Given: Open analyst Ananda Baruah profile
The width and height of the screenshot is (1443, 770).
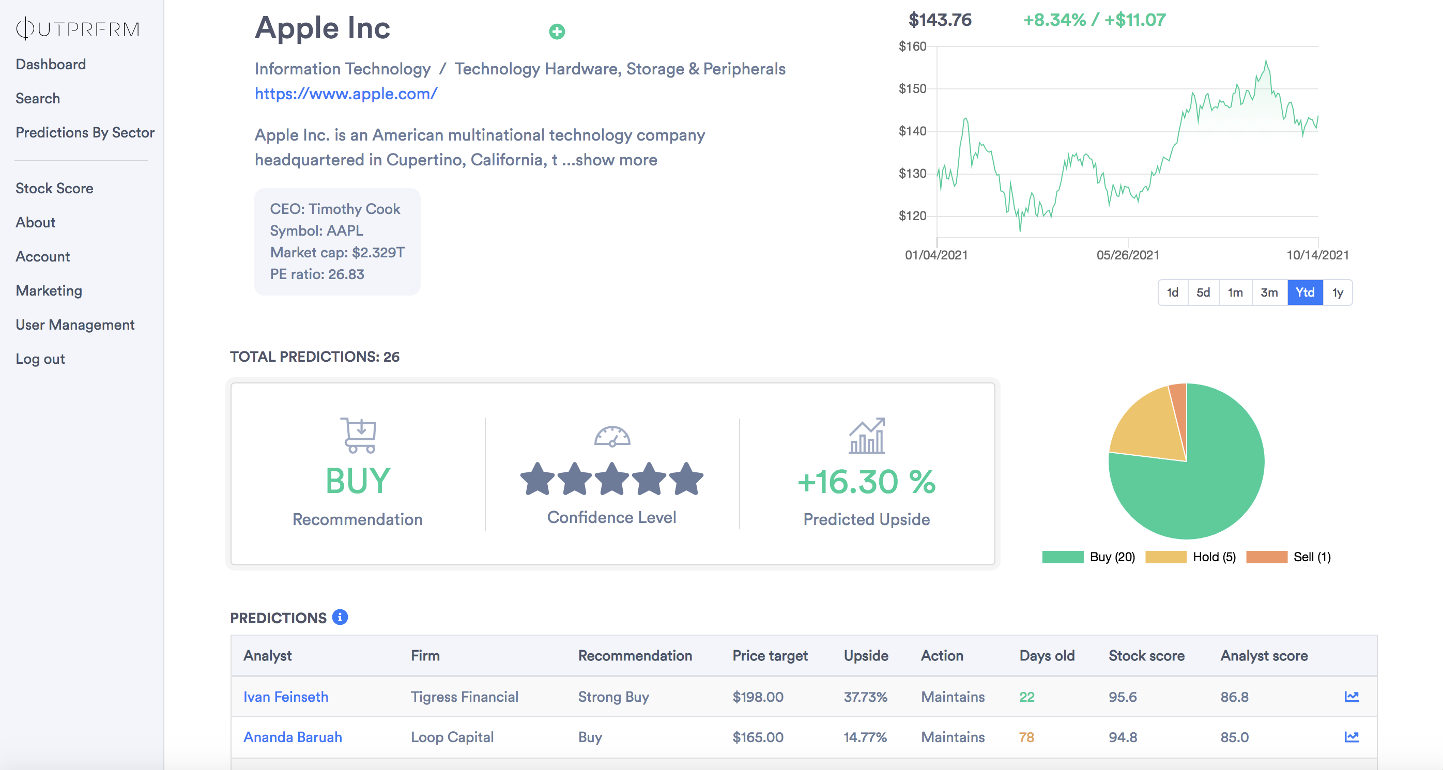Looking at the screenshot, I should pos(293,737).
